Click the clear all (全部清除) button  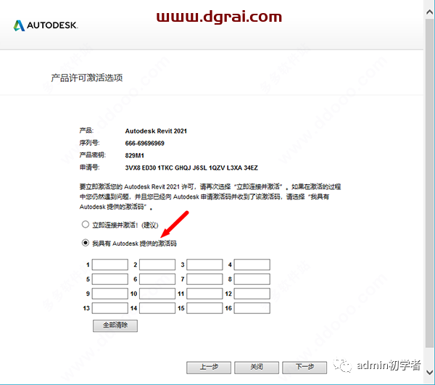coord(115,326)
